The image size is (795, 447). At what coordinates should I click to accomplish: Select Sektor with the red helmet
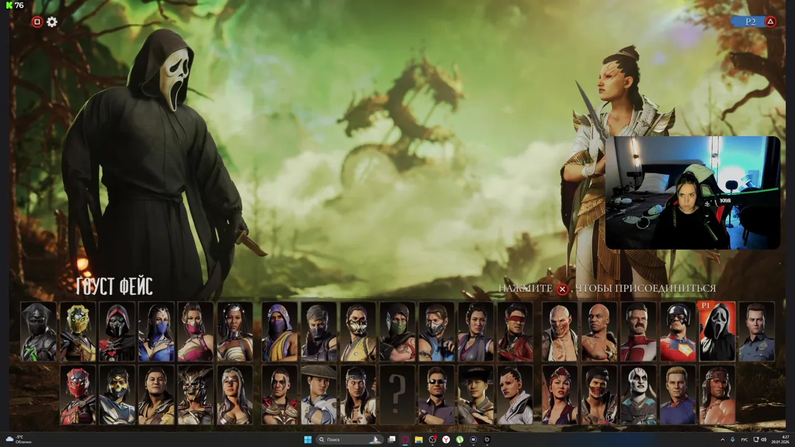[78, 395]
